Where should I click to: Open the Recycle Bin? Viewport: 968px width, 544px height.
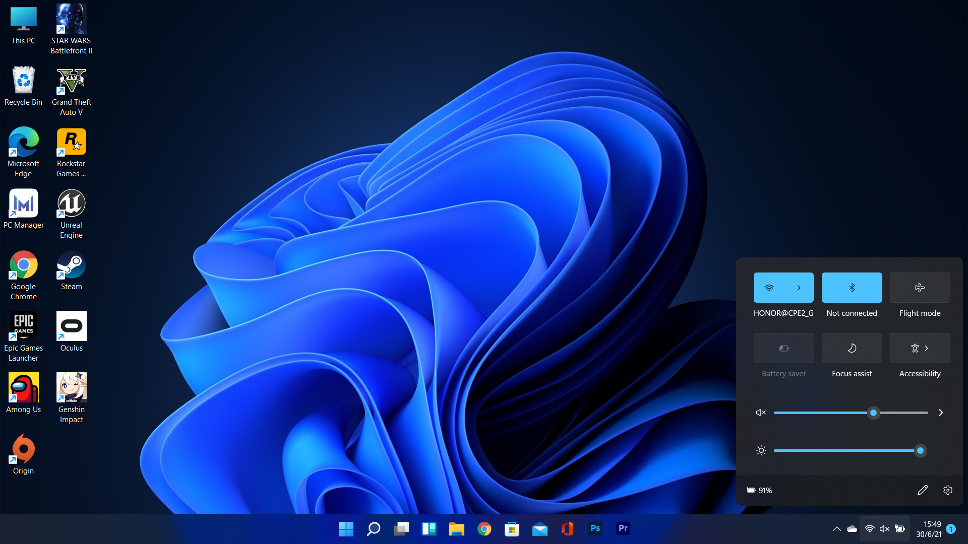click(23, 86)
